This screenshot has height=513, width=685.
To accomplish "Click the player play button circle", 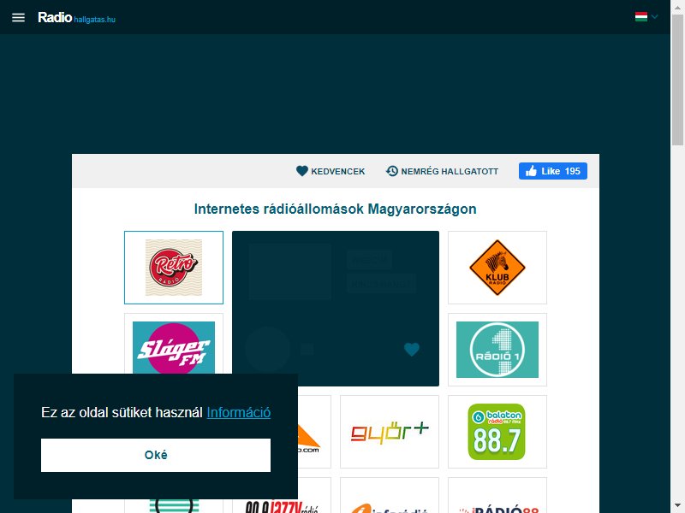I will pos(267,349).
